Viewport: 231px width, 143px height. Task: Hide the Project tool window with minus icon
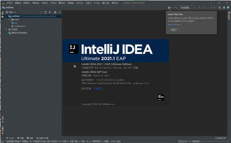pyautogui.click(x=59, y=12)
